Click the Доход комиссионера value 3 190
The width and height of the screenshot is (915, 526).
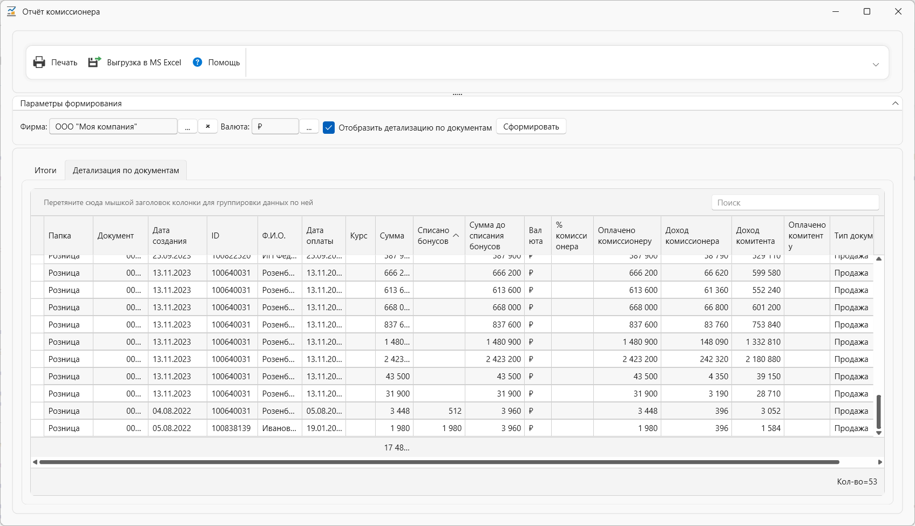(696, 394)
